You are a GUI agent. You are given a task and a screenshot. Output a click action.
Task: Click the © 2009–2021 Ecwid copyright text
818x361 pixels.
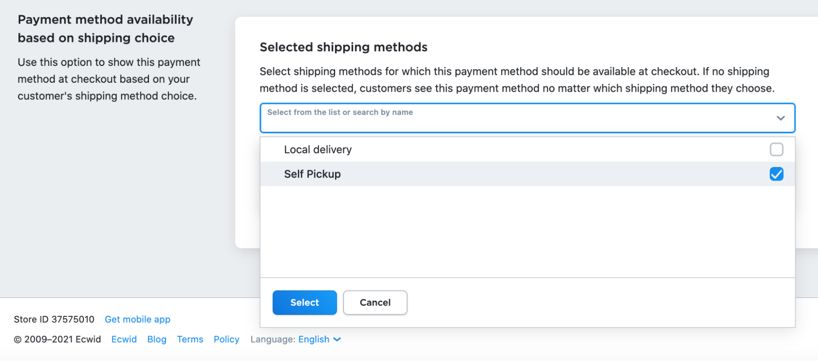click(57, 339)
